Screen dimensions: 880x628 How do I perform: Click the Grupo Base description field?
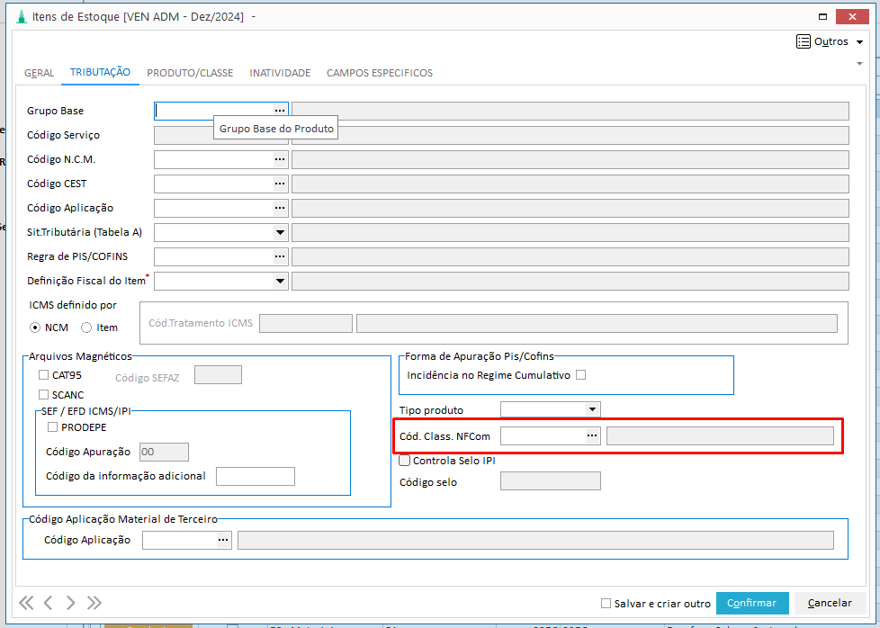click(x=570, y=111)
